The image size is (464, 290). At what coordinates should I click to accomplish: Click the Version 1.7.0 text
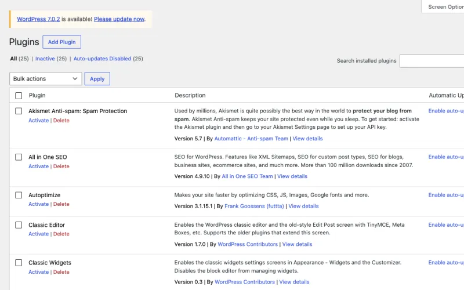pos(190,244)
